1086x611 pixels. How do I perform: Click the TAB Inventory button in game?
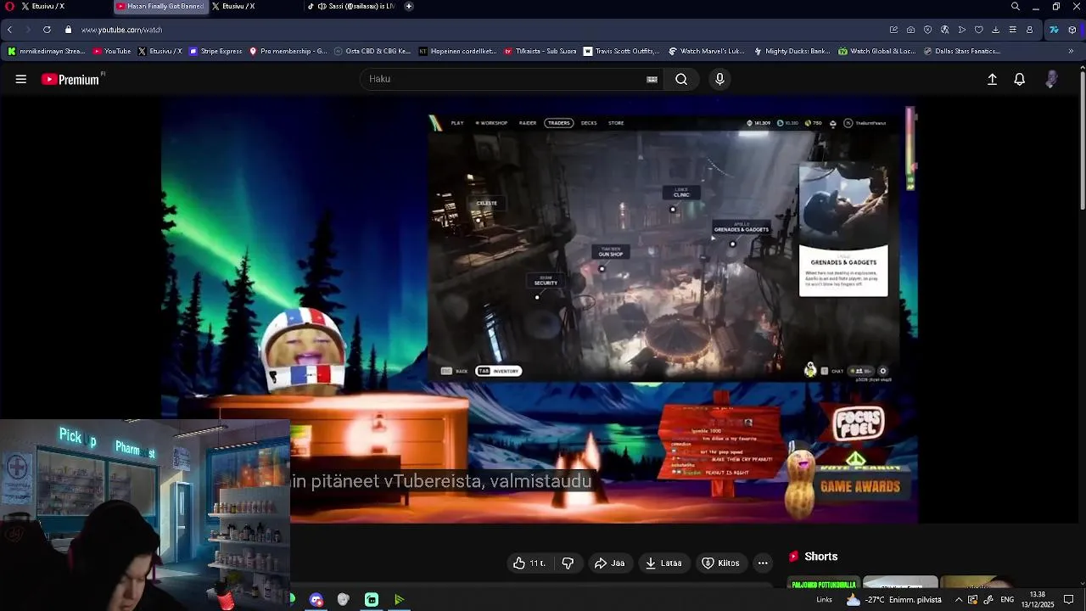click(x=499, y=371)
